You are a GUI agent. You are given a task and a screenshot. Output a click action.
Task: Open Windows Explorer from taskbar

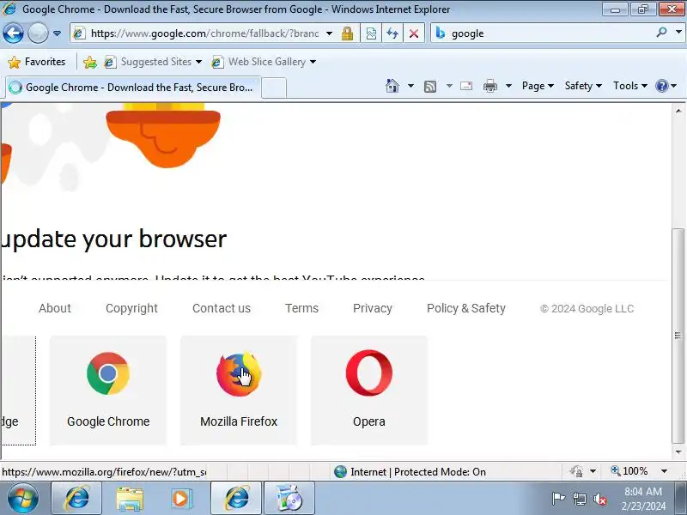[x=130, y=499]
